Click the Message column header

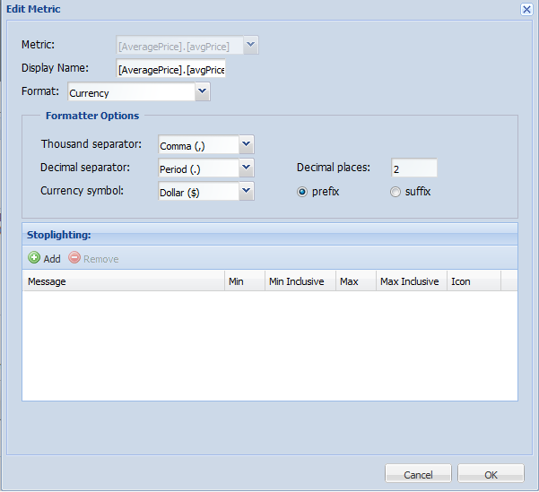coord(124,281)
